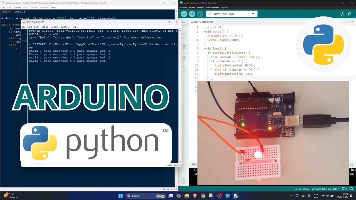
Task: Click 'digitalWrite(led, HIGH);' in Arduino code
Action: point(235,65)
